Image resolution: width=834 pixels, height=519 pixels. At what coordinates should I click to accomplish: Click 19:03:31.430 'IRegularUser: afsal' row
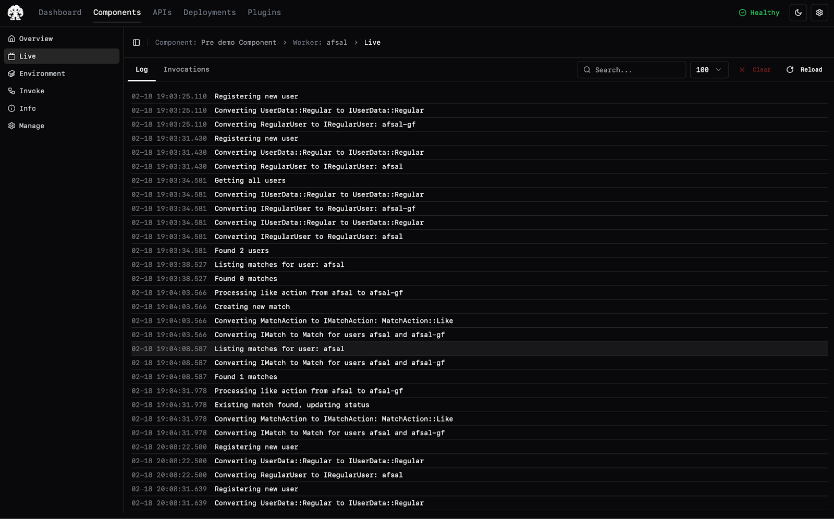(480, 167)
